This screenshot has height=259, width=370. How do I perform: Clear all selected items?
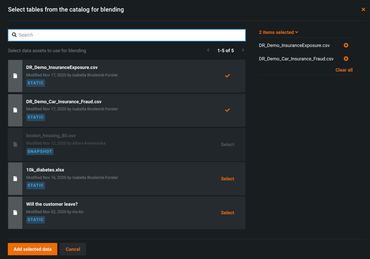[344, 70]
